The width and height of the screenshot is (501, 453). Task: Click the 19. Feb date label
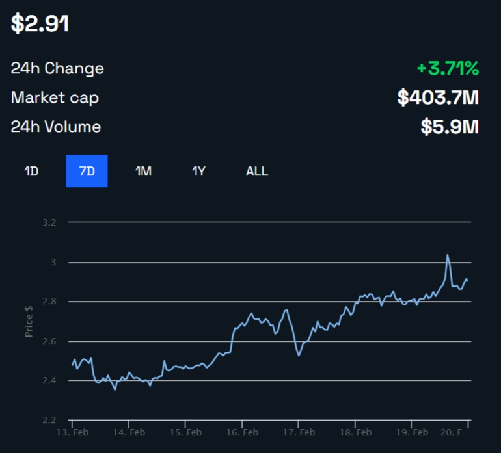(x=413, y=432)
